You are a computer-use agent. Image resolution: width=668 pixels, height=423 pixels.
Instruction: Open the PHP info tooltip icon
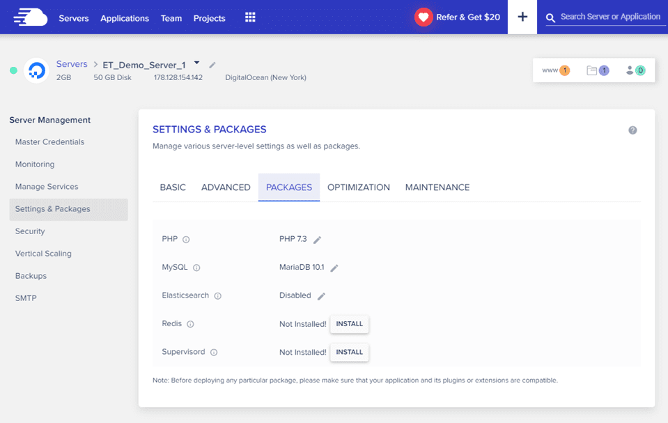[187, 238]
